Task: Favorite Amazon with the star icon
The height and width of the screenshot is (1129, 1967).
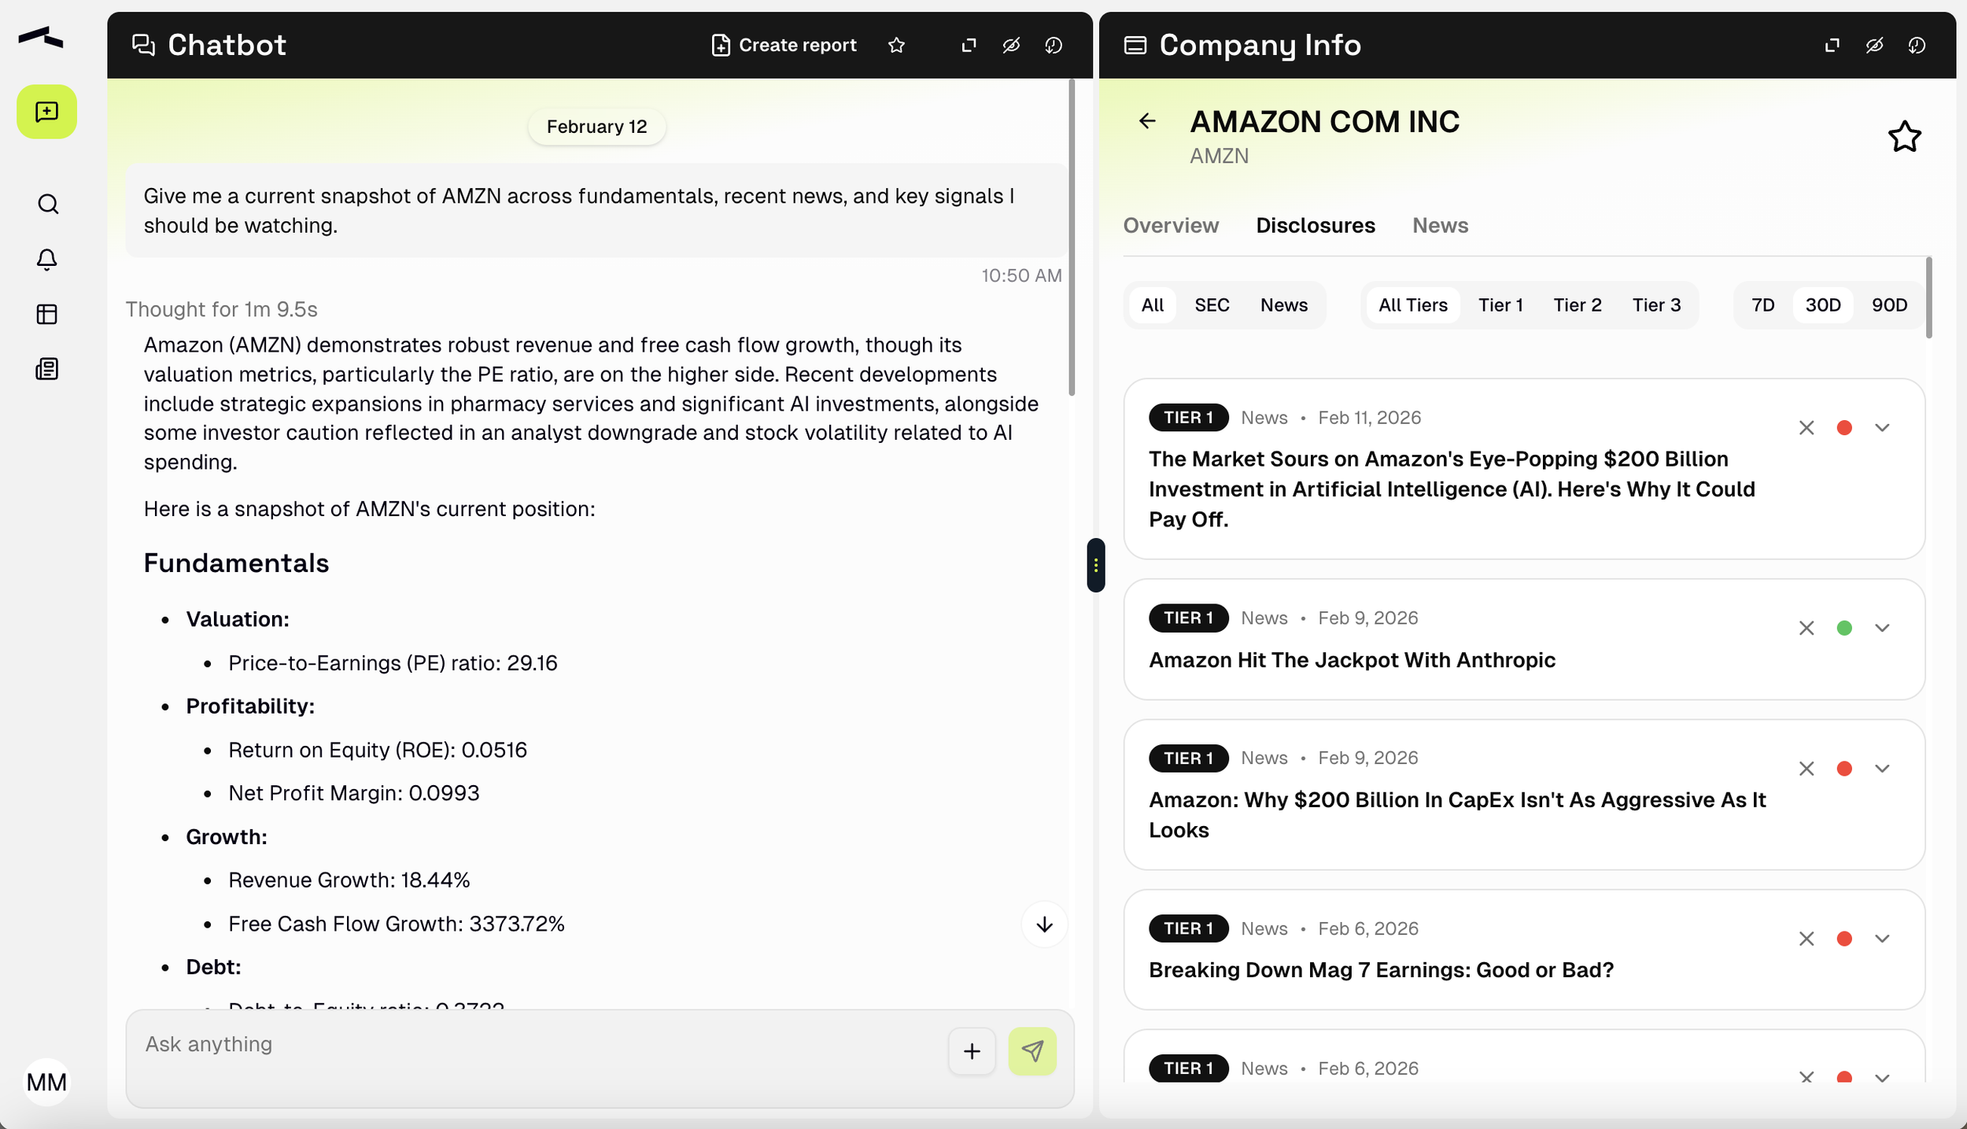Action: 1904,137
